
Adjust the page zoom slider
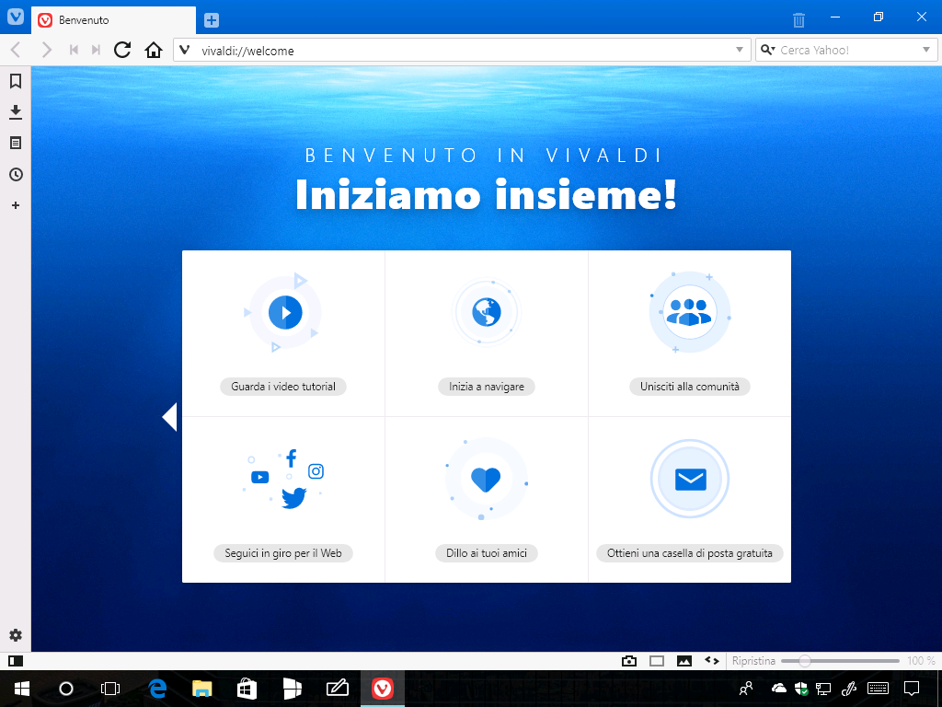pyautogui.click(x=840, y=661)
